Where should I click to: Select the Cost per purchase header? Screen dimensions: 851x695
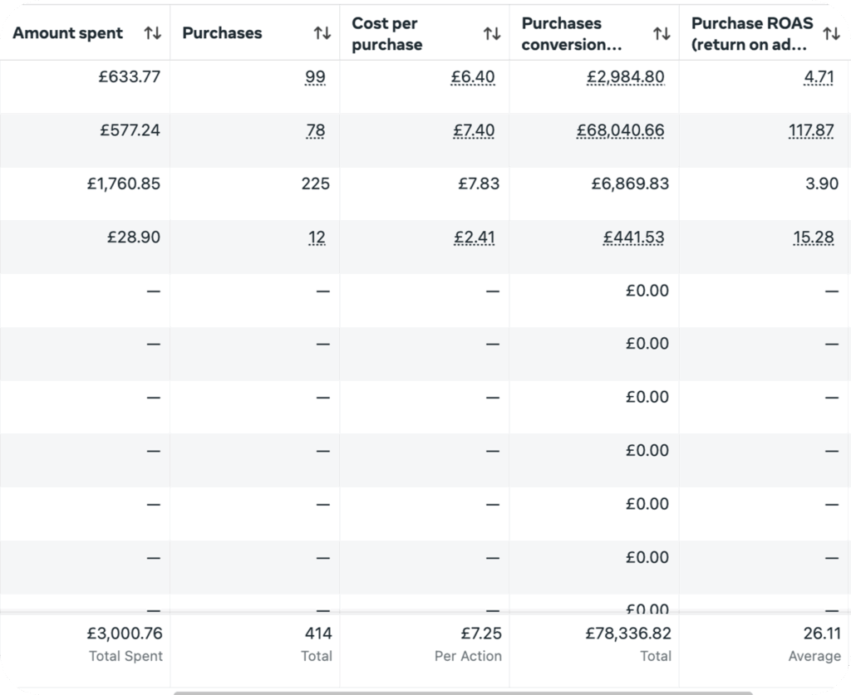tap(387, 33)
